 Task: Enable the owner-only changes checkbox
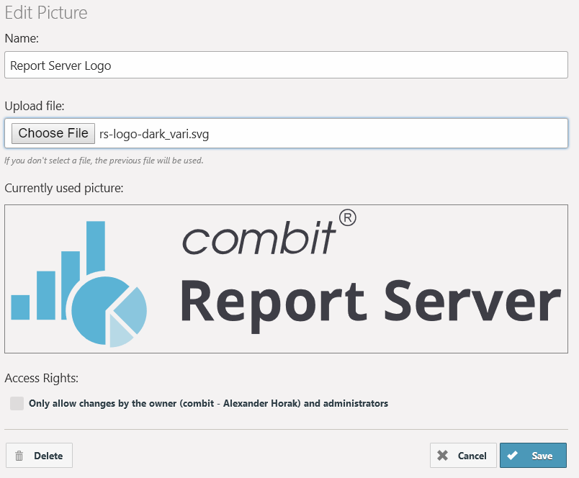tap(17, 403)
